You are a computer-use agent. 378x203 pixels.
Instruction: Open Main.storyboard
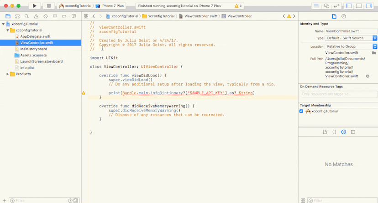[x=33, y=49]
